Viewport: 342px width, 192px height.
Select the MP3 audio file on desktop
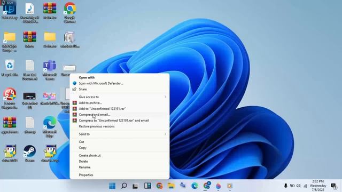(x=30, y=13)
